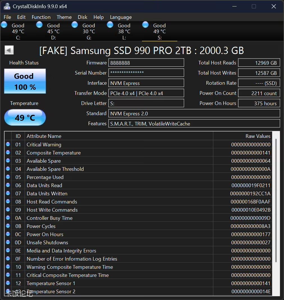Click status dot for Available Spare row
This screenshot has width=284, height=300.
pos(8,160)
